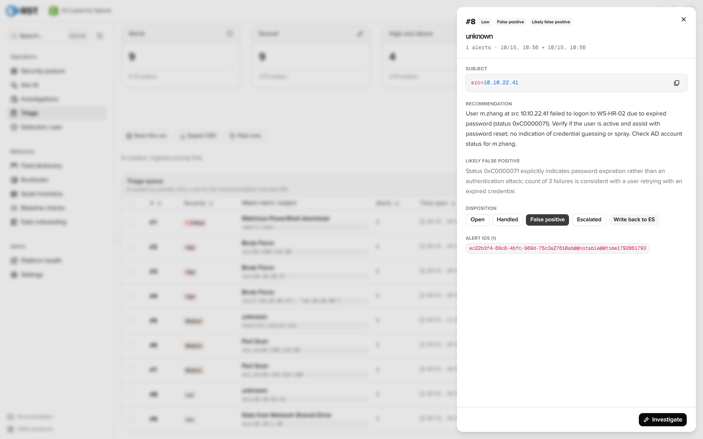Set disposition to Open
The width and height of the screenshot is (703, 439).
[477, 220]
